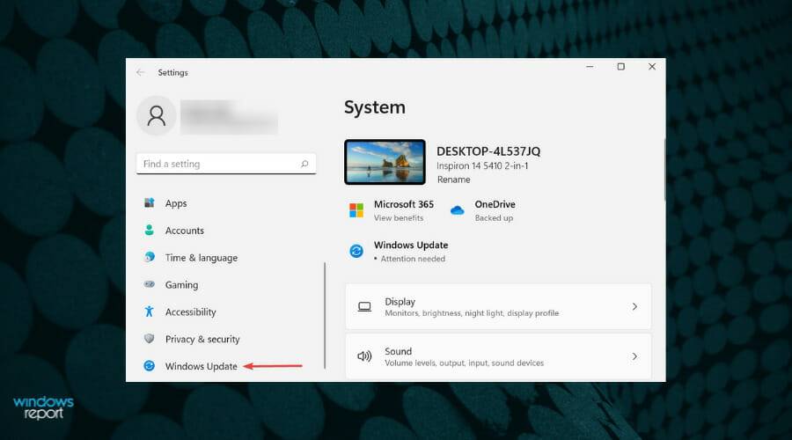
Task: Click the Rename link under device name
Action: [452, 180]
